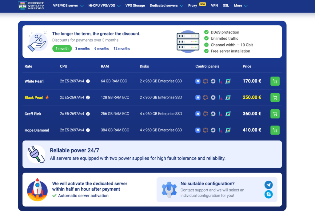Click the '64 GB RAM ECC' cell
The width and height of the screenshot is (315, 218).
point(114,81)
